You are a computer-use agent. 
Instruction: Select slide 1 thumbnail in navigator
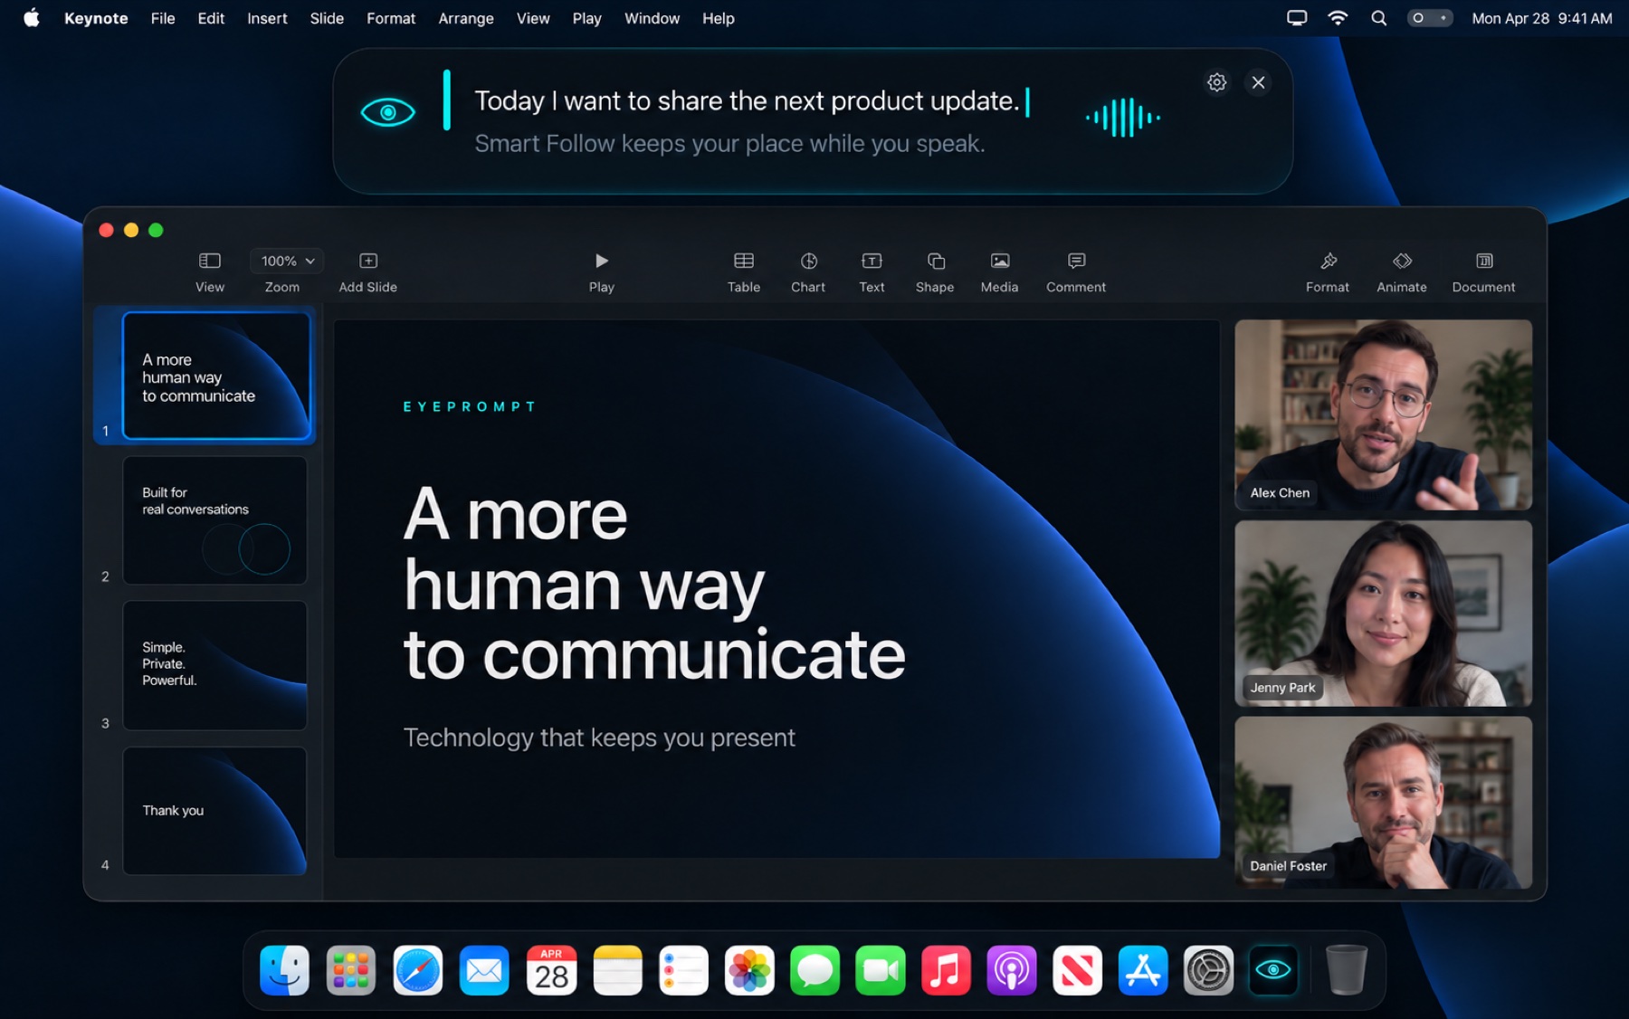point(216,376)
